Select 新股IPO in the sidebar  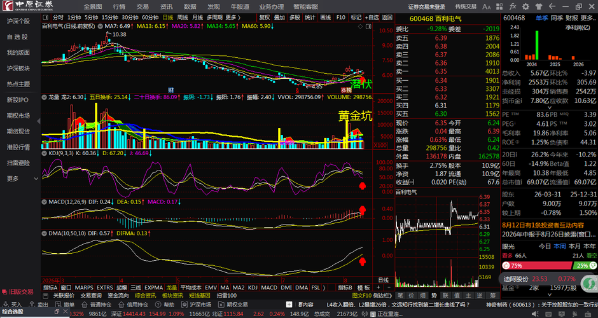(x=18, y=100)
